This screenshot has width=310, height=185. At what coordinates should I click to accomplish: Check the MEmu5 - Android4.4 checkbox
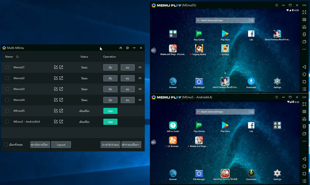point(7,122)
